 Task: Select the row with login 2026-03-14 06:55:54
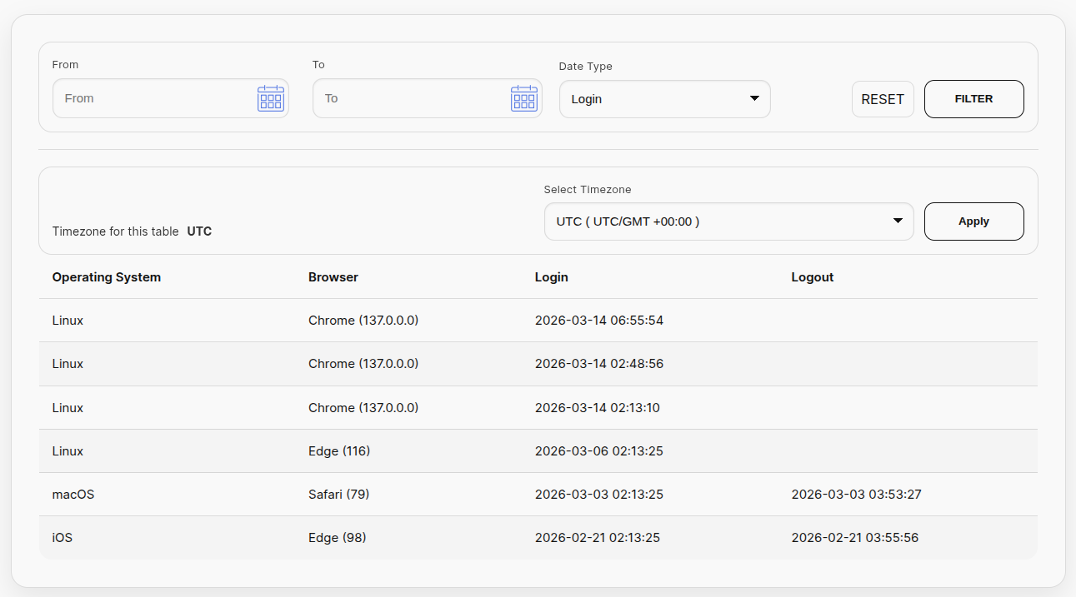tap(538, 321)
